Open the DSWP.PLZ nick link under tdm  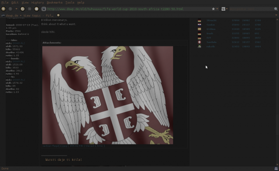(x=19, y=43)
